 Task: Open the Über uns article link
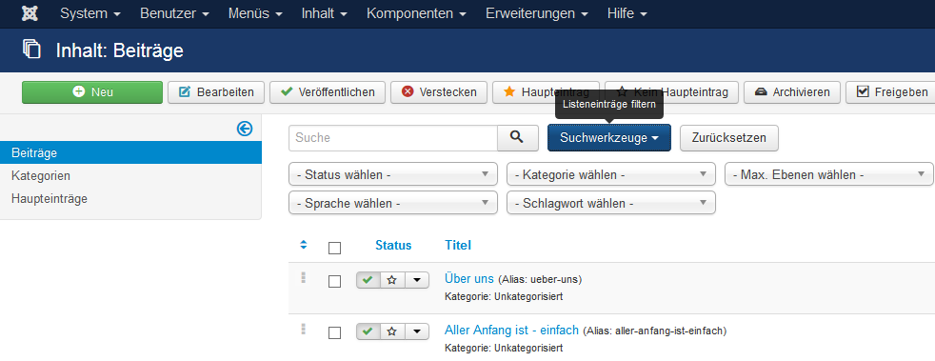click(x=469, y=279)
